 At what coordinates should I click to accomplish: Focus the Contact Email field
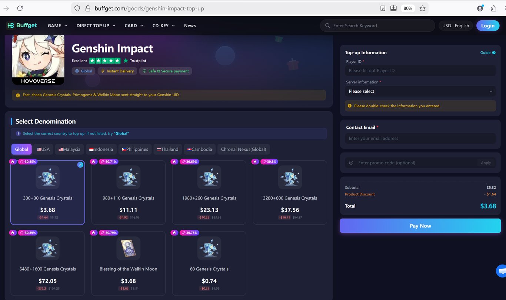click(x=420, y=139)
